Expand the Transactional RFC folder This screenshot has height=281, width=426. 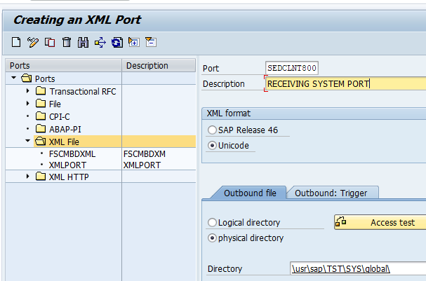(x=28, y=92)
